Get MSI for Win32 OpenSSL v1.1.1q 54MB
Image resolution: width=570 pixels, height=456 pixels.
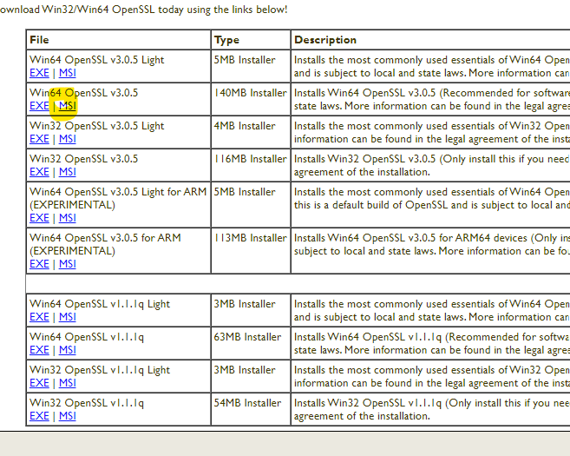pyautogui.click(x=68, y=416)
